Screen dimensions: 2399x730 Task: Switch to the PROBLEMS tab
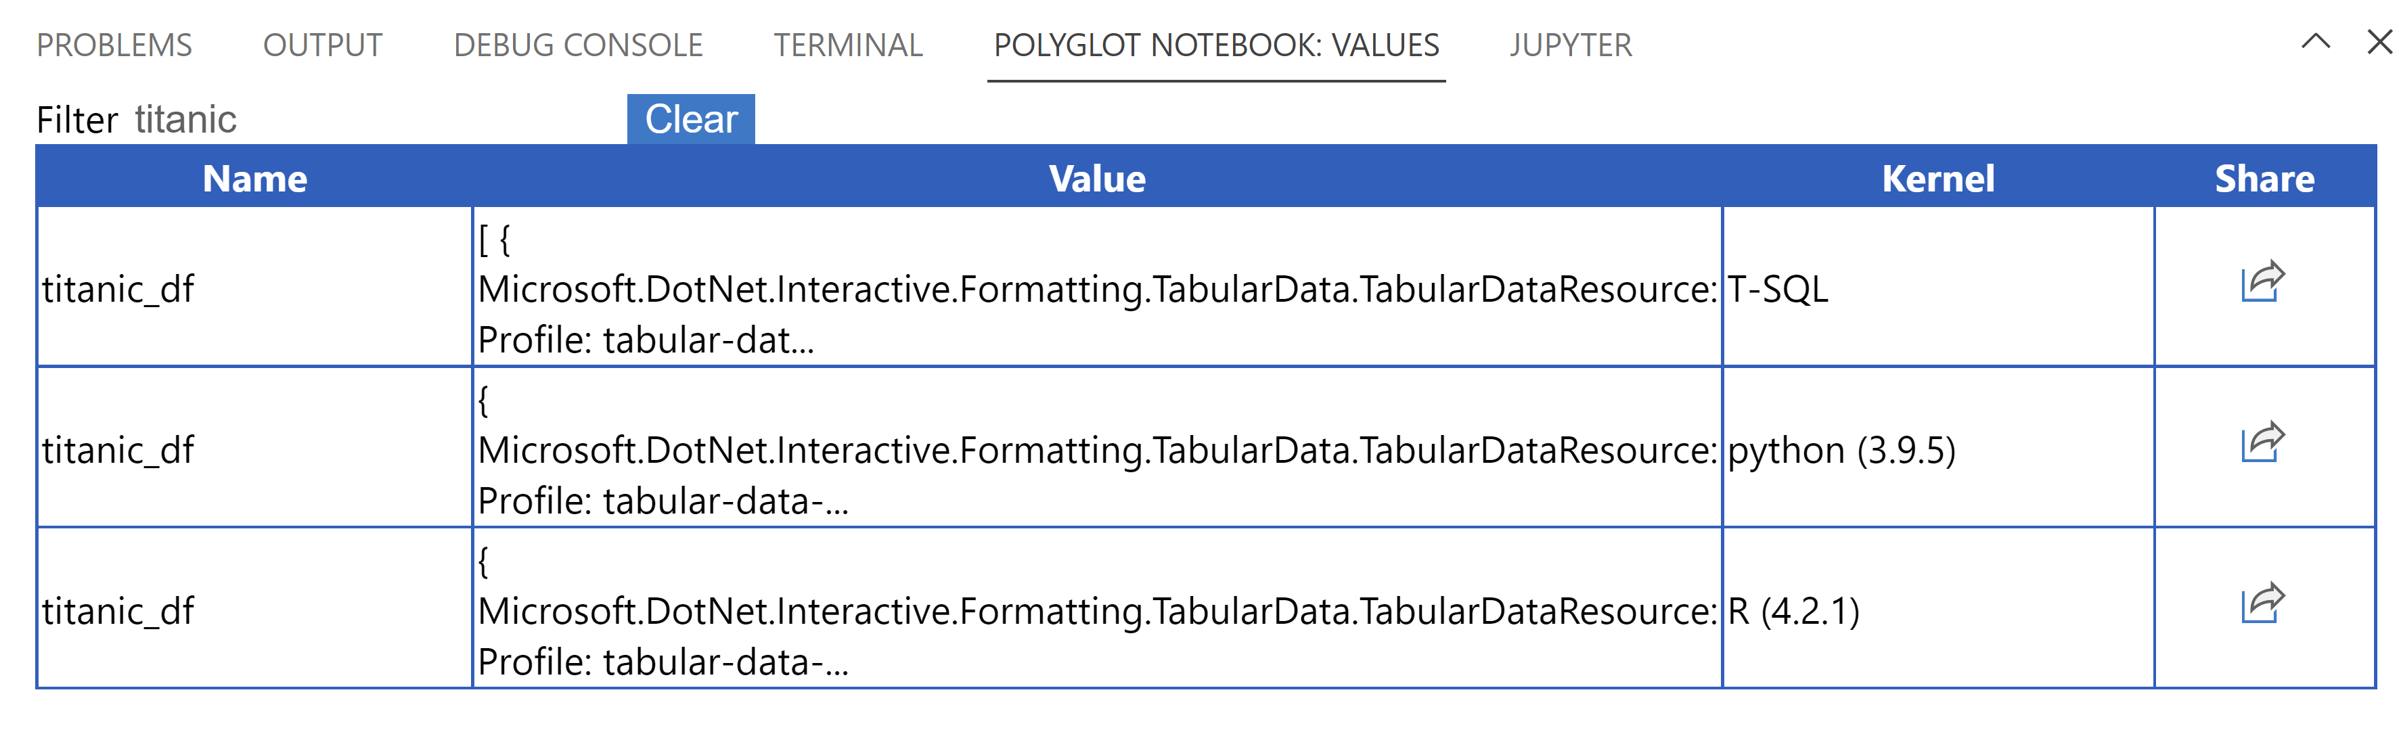(x=113, y=45)
